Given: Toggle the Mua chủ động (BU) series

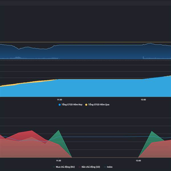Looking at the screenshot, I should pyautogui.click(x=64, y=167).
